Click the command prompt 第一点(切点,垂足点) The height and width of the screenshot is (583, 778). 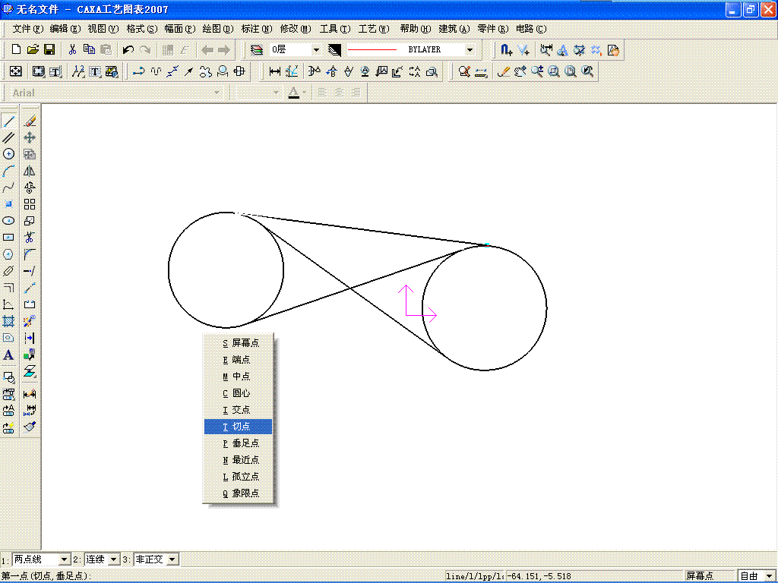46,576
